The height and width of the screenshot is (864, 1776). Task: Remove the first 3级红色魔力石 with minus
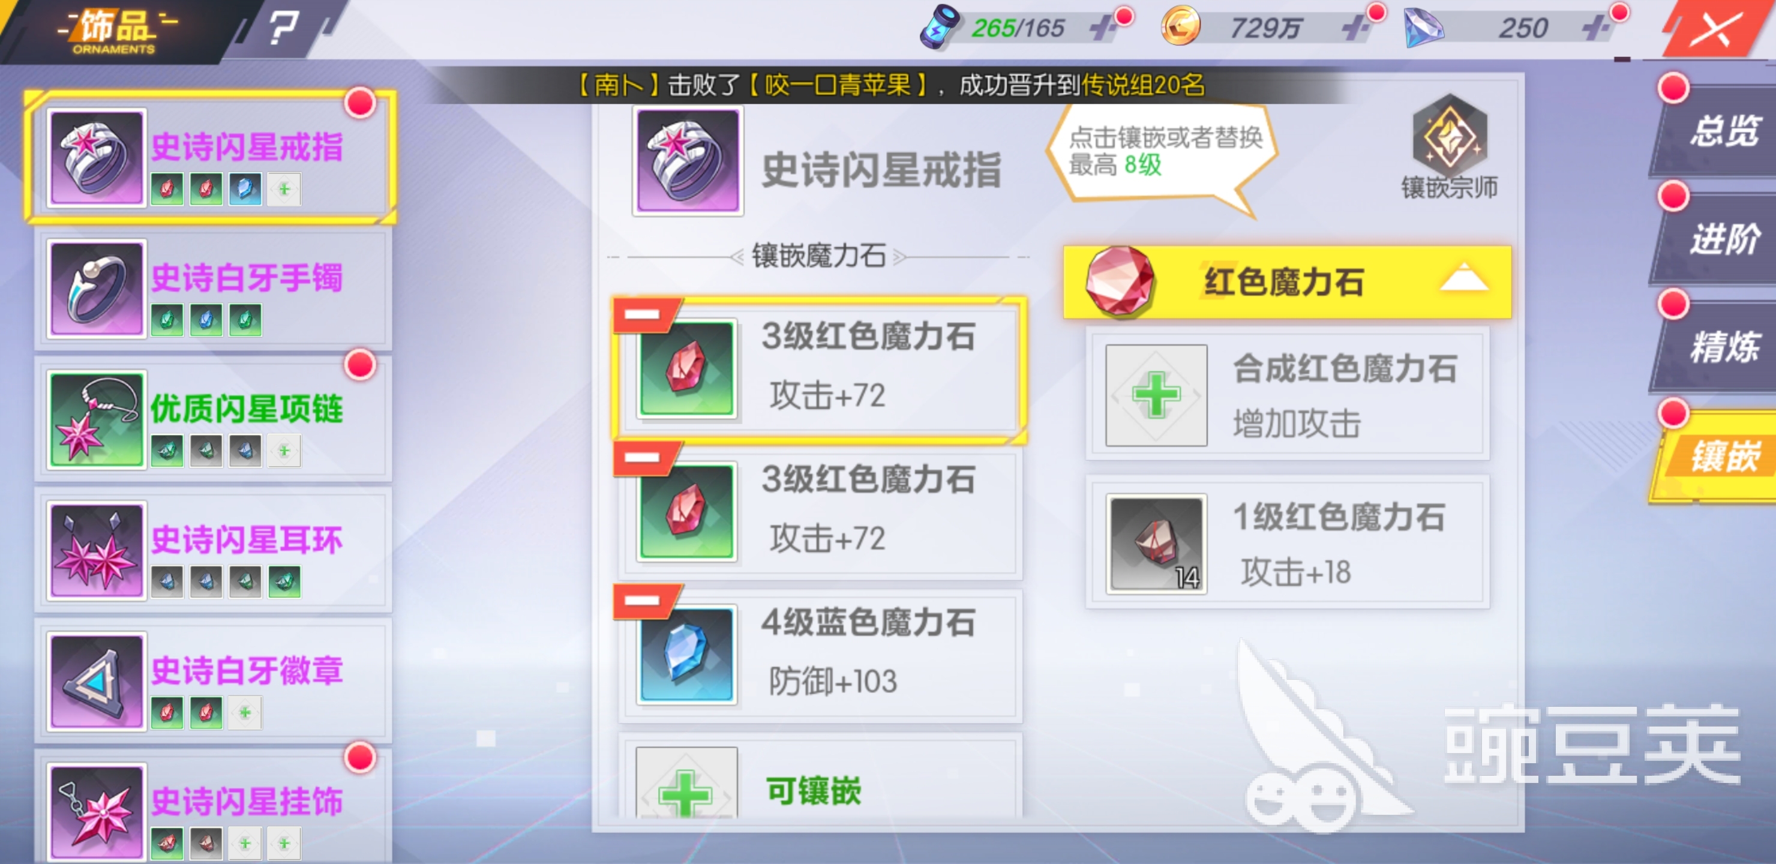643,315
